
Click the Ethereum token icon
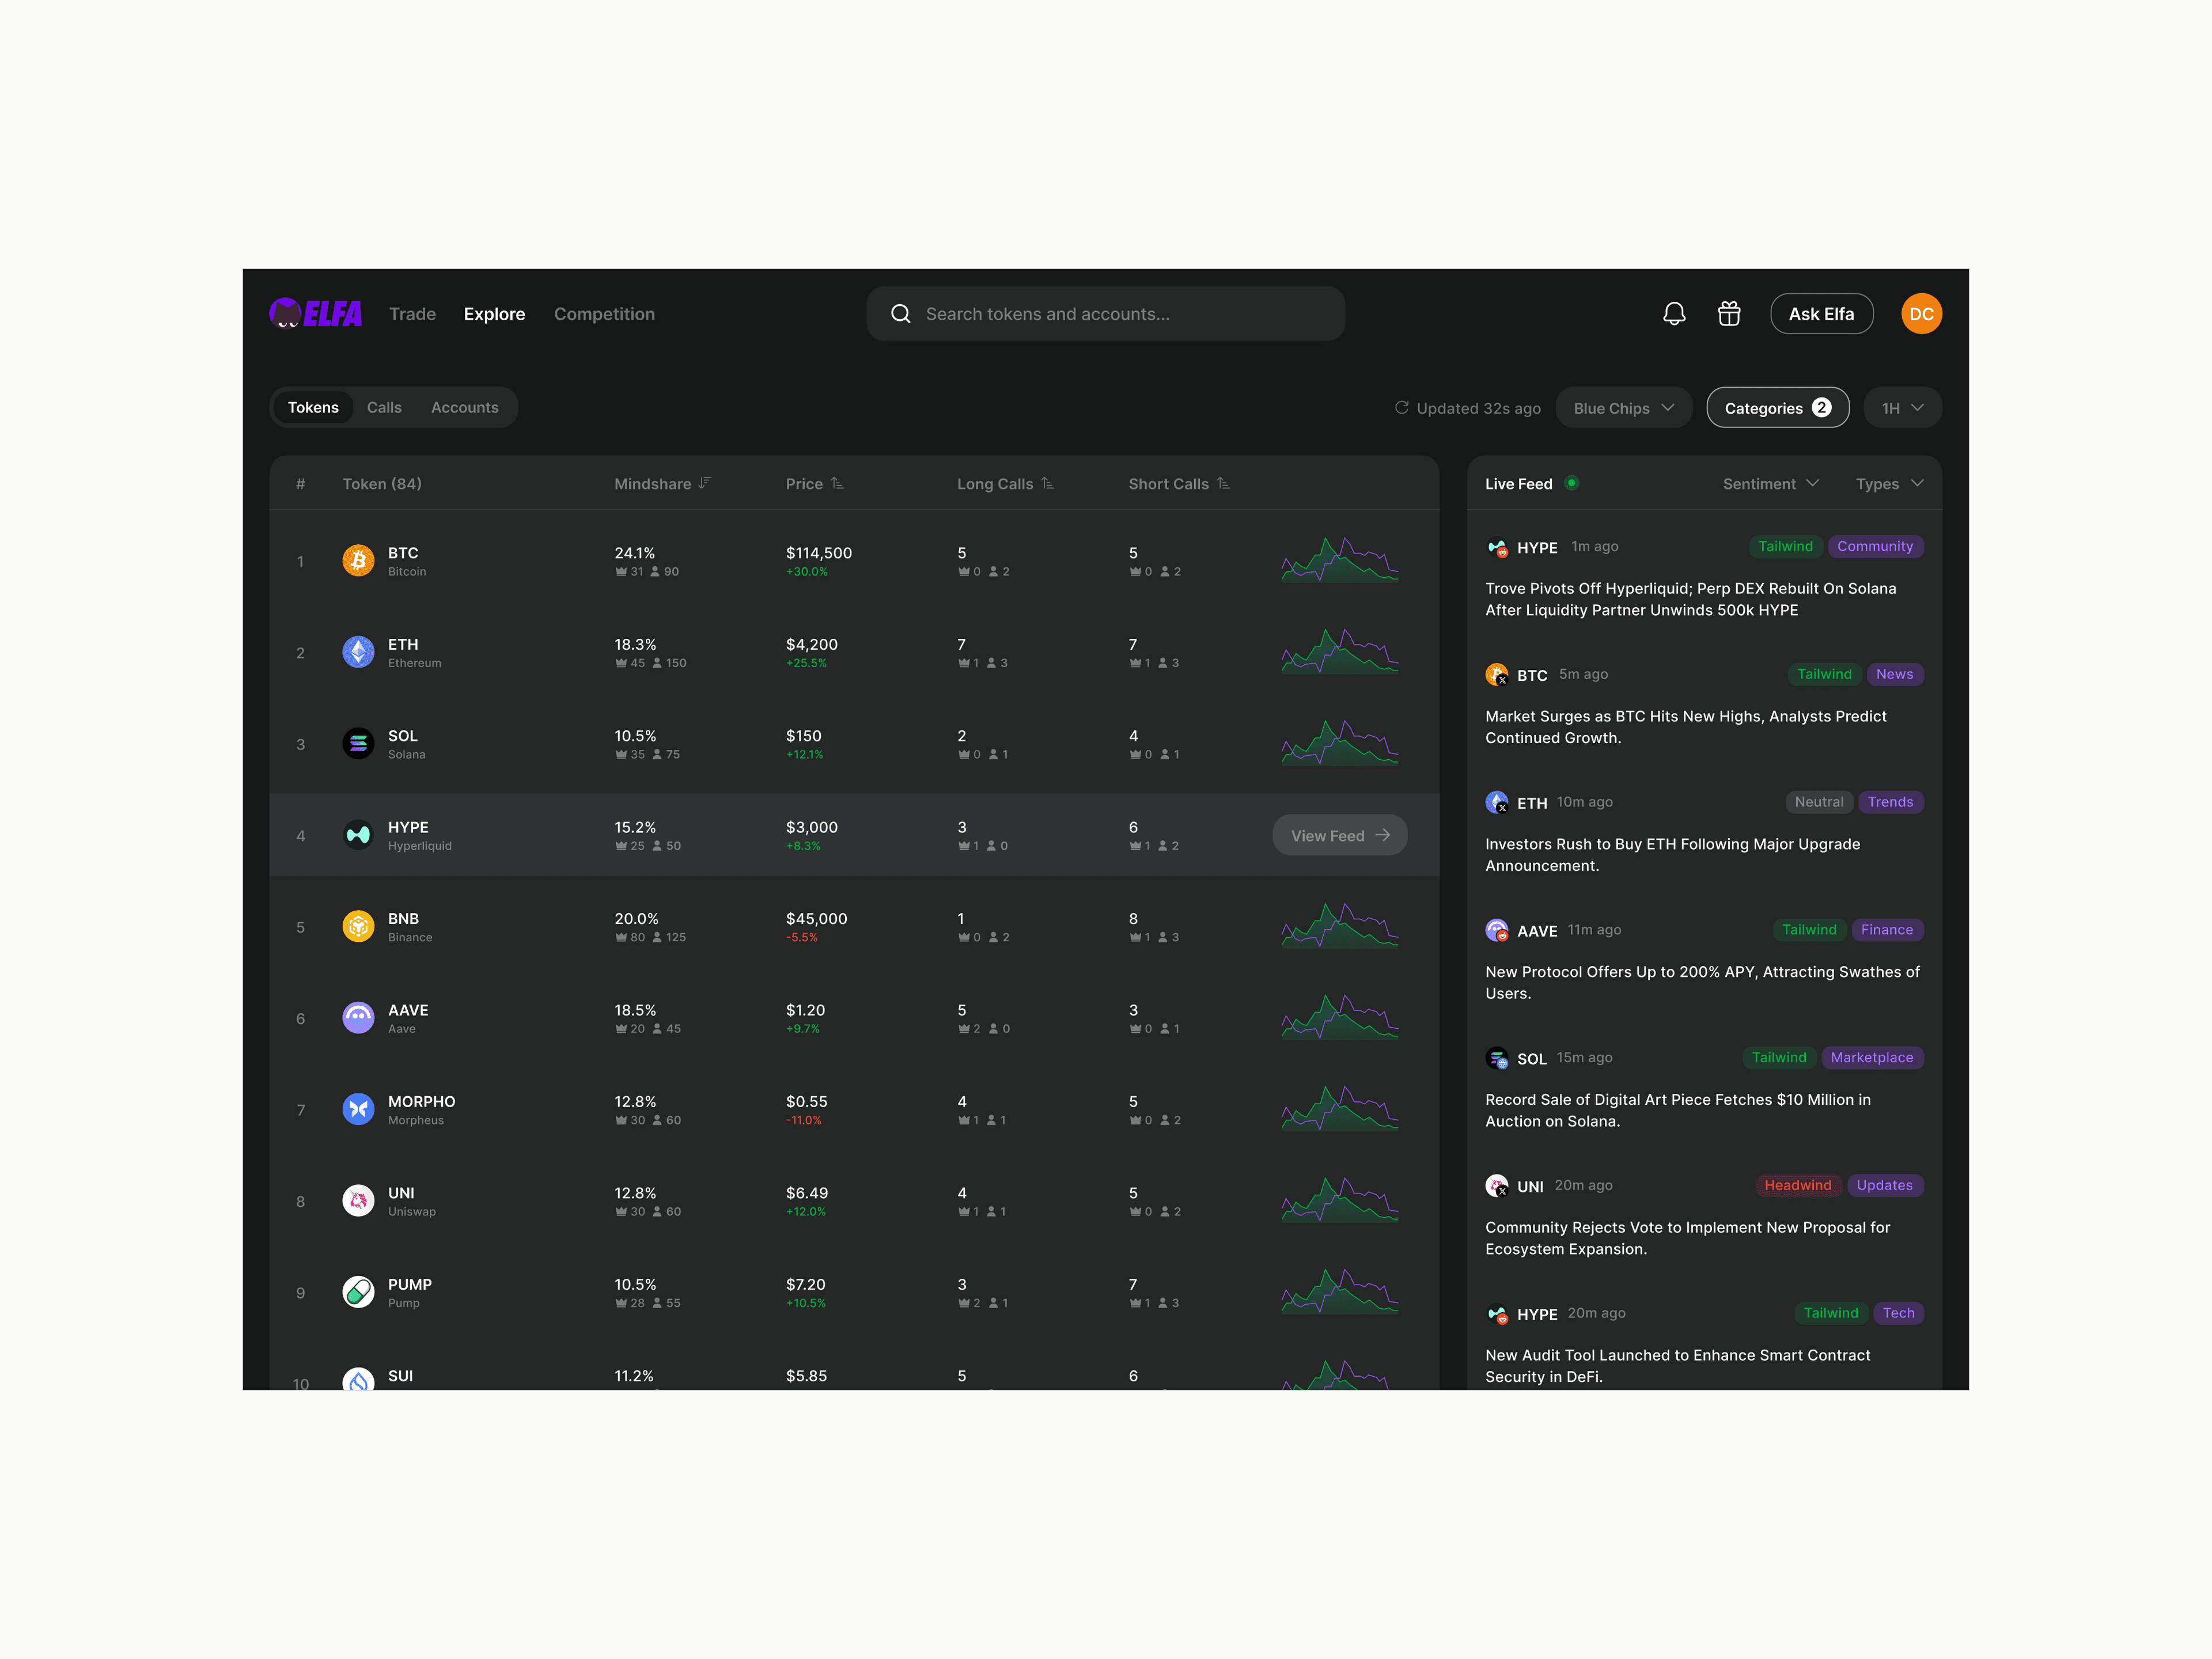[x=358, y=652]
